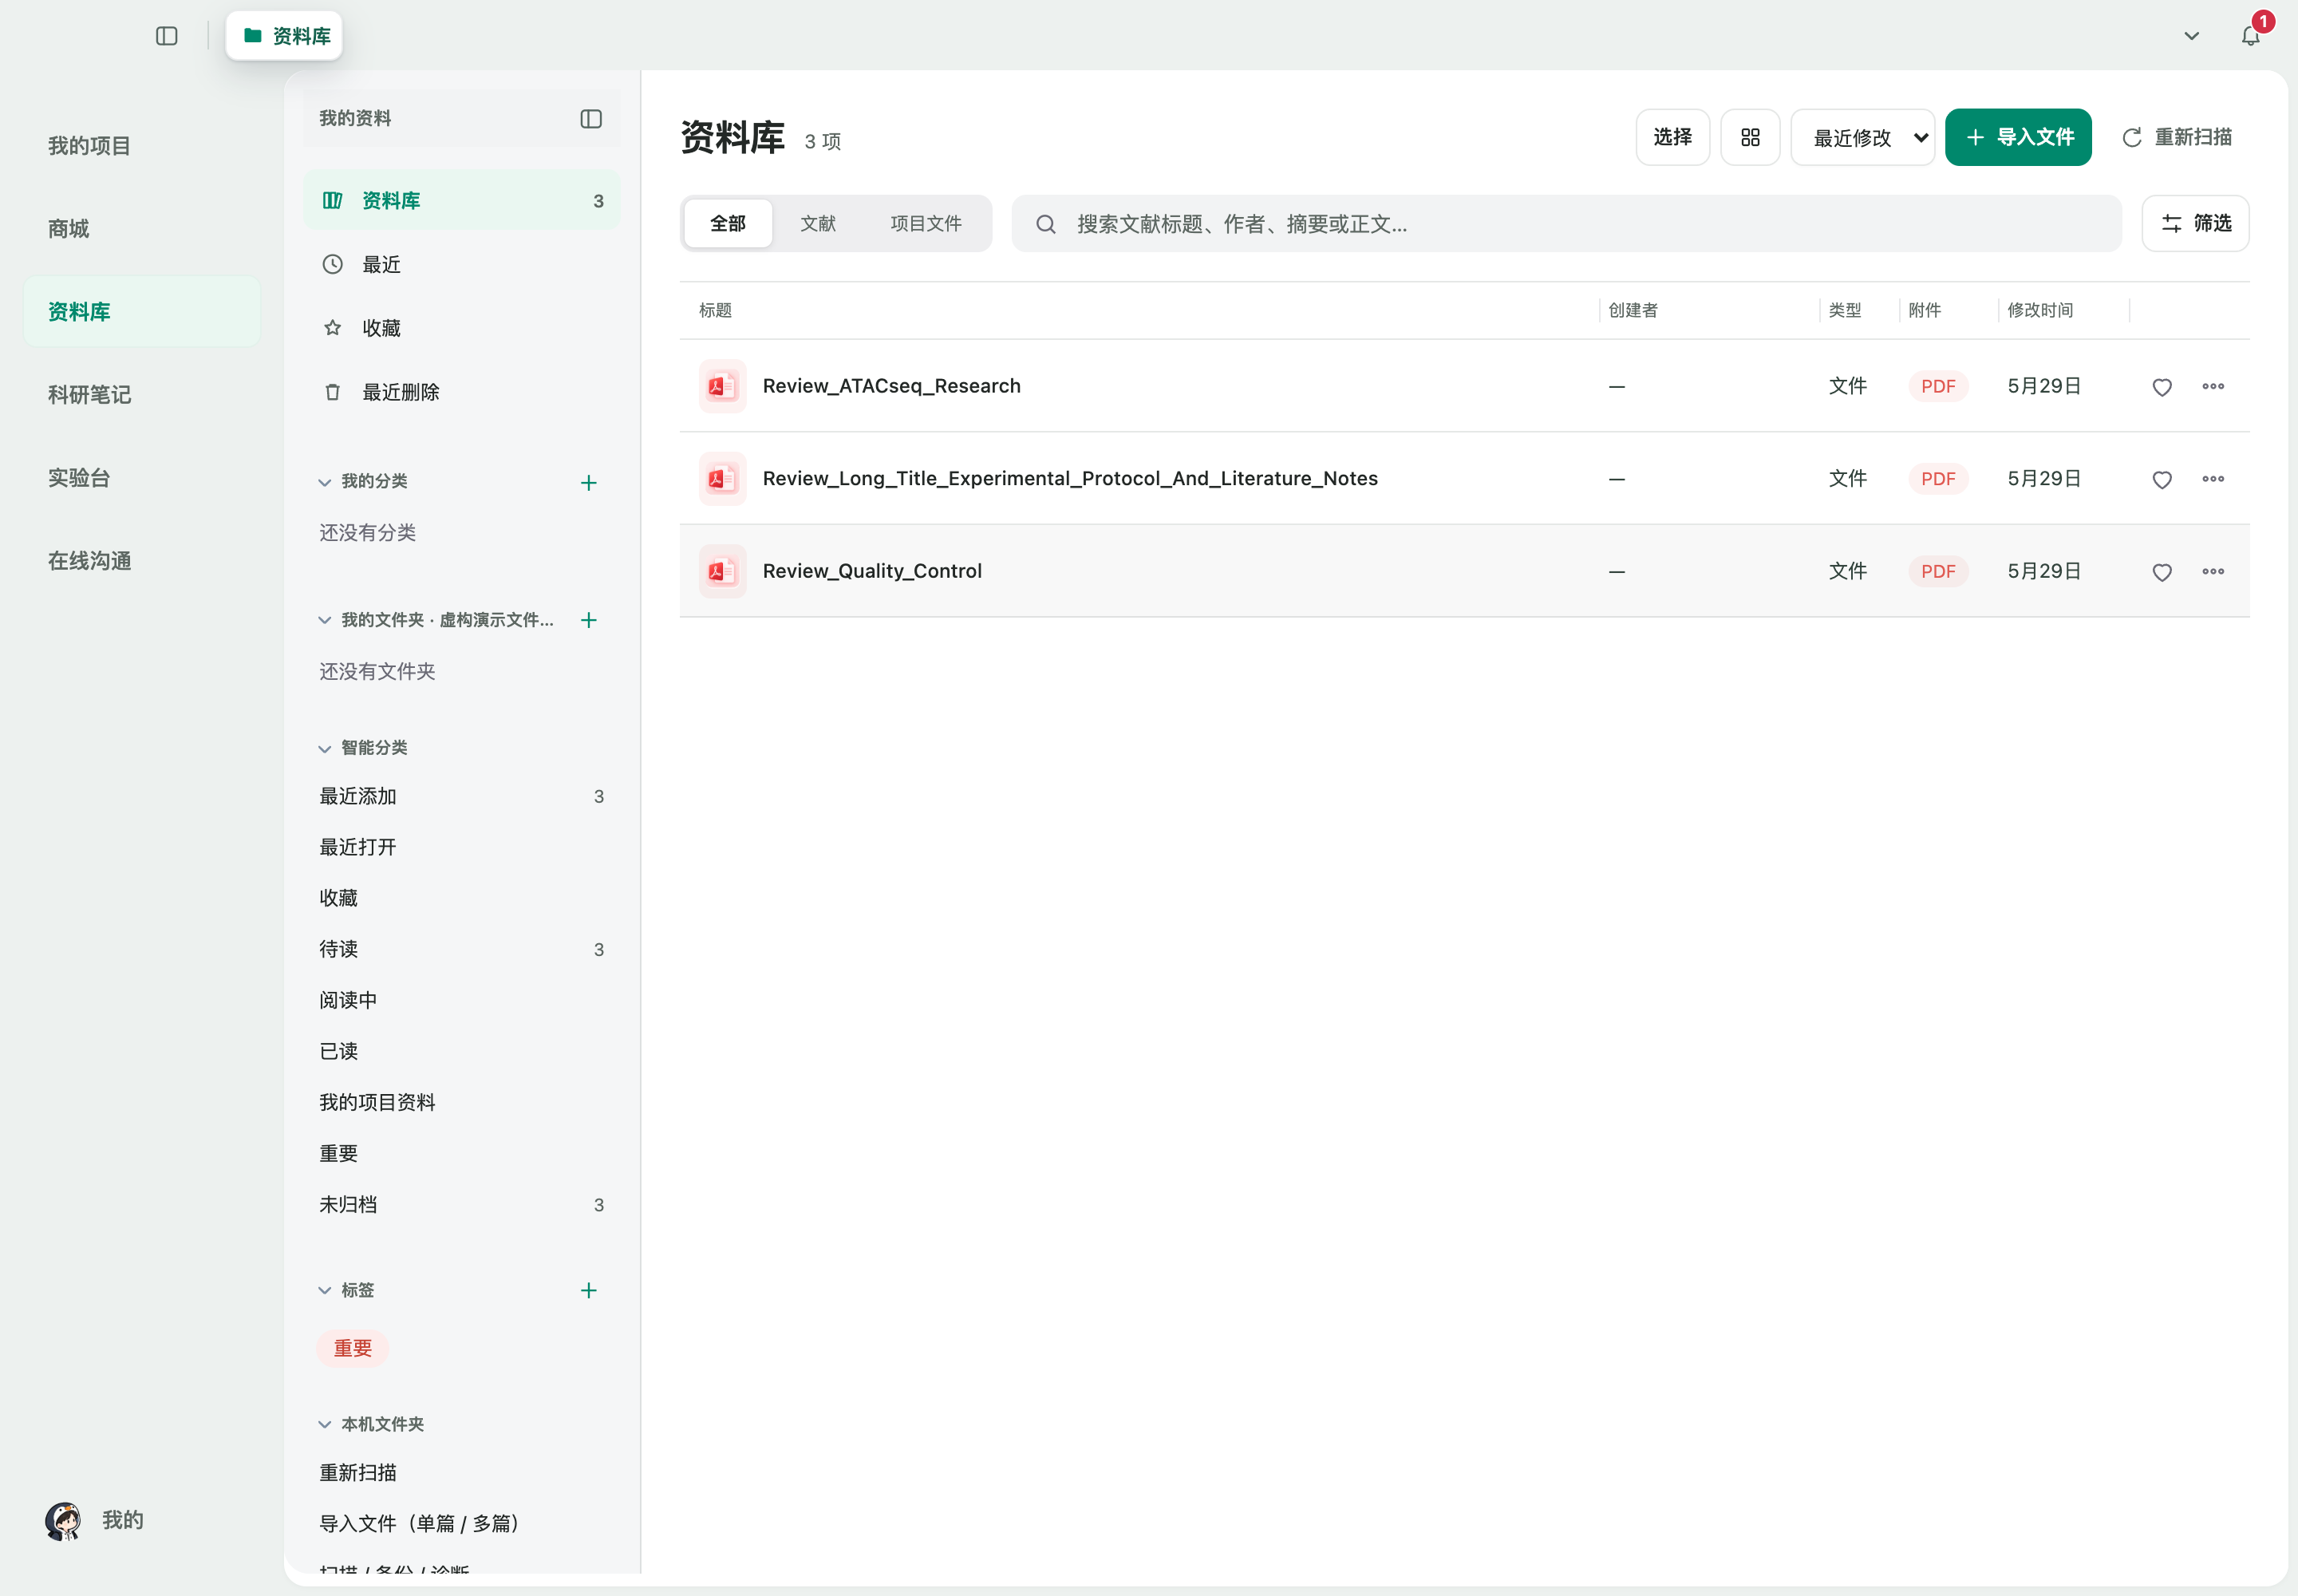
Task: Open the notification bell
Action: coord(2250,36)
